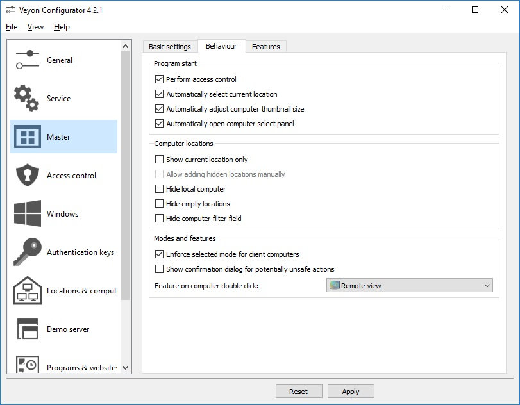The image size is (520, 405).
Task: Uncheck Enforce selected mode for client computers
Action: coord(159,254)
